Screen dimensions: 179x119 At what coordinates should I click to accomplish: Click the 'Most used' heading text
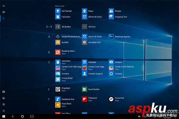coord(59,6)
